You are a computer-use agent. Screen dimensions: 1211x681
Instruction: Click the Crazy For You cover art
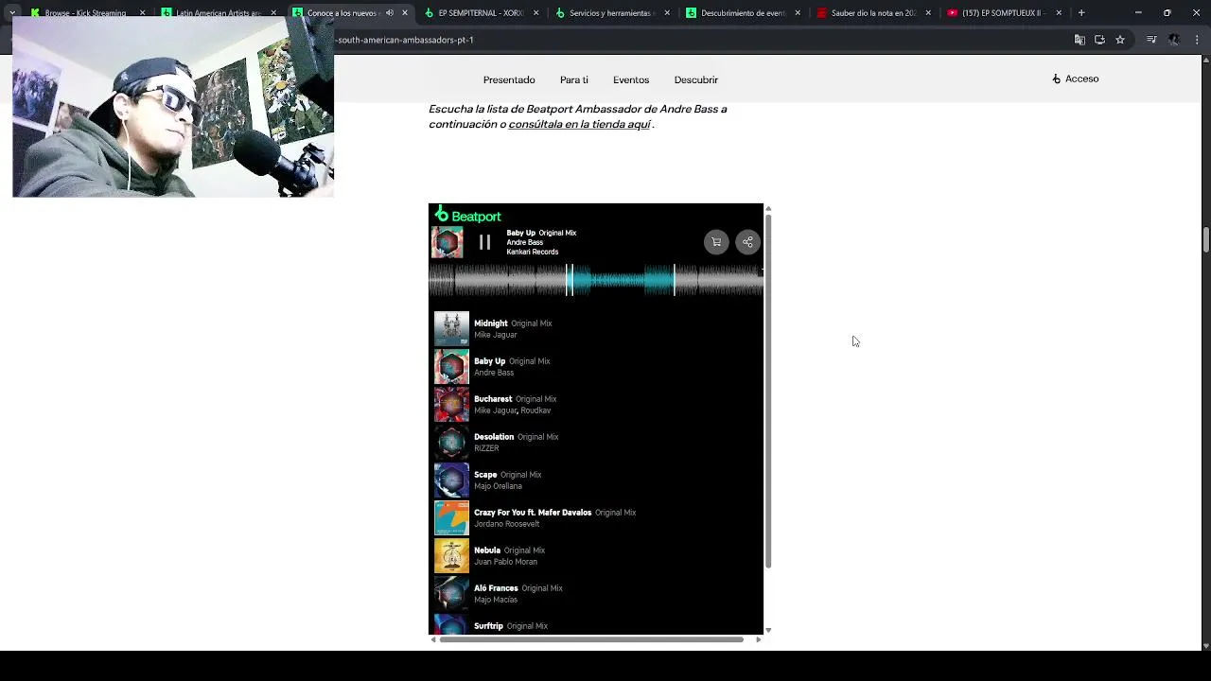(451, 517)
